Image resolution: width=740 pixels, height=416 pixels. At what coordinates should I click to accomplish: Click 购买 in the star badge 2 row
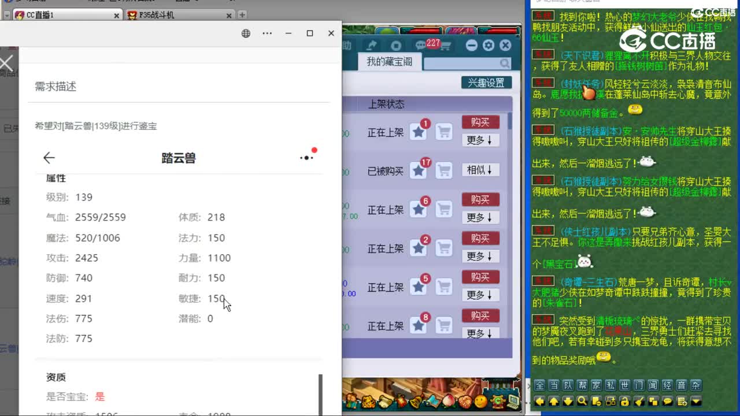coord(480,238)
